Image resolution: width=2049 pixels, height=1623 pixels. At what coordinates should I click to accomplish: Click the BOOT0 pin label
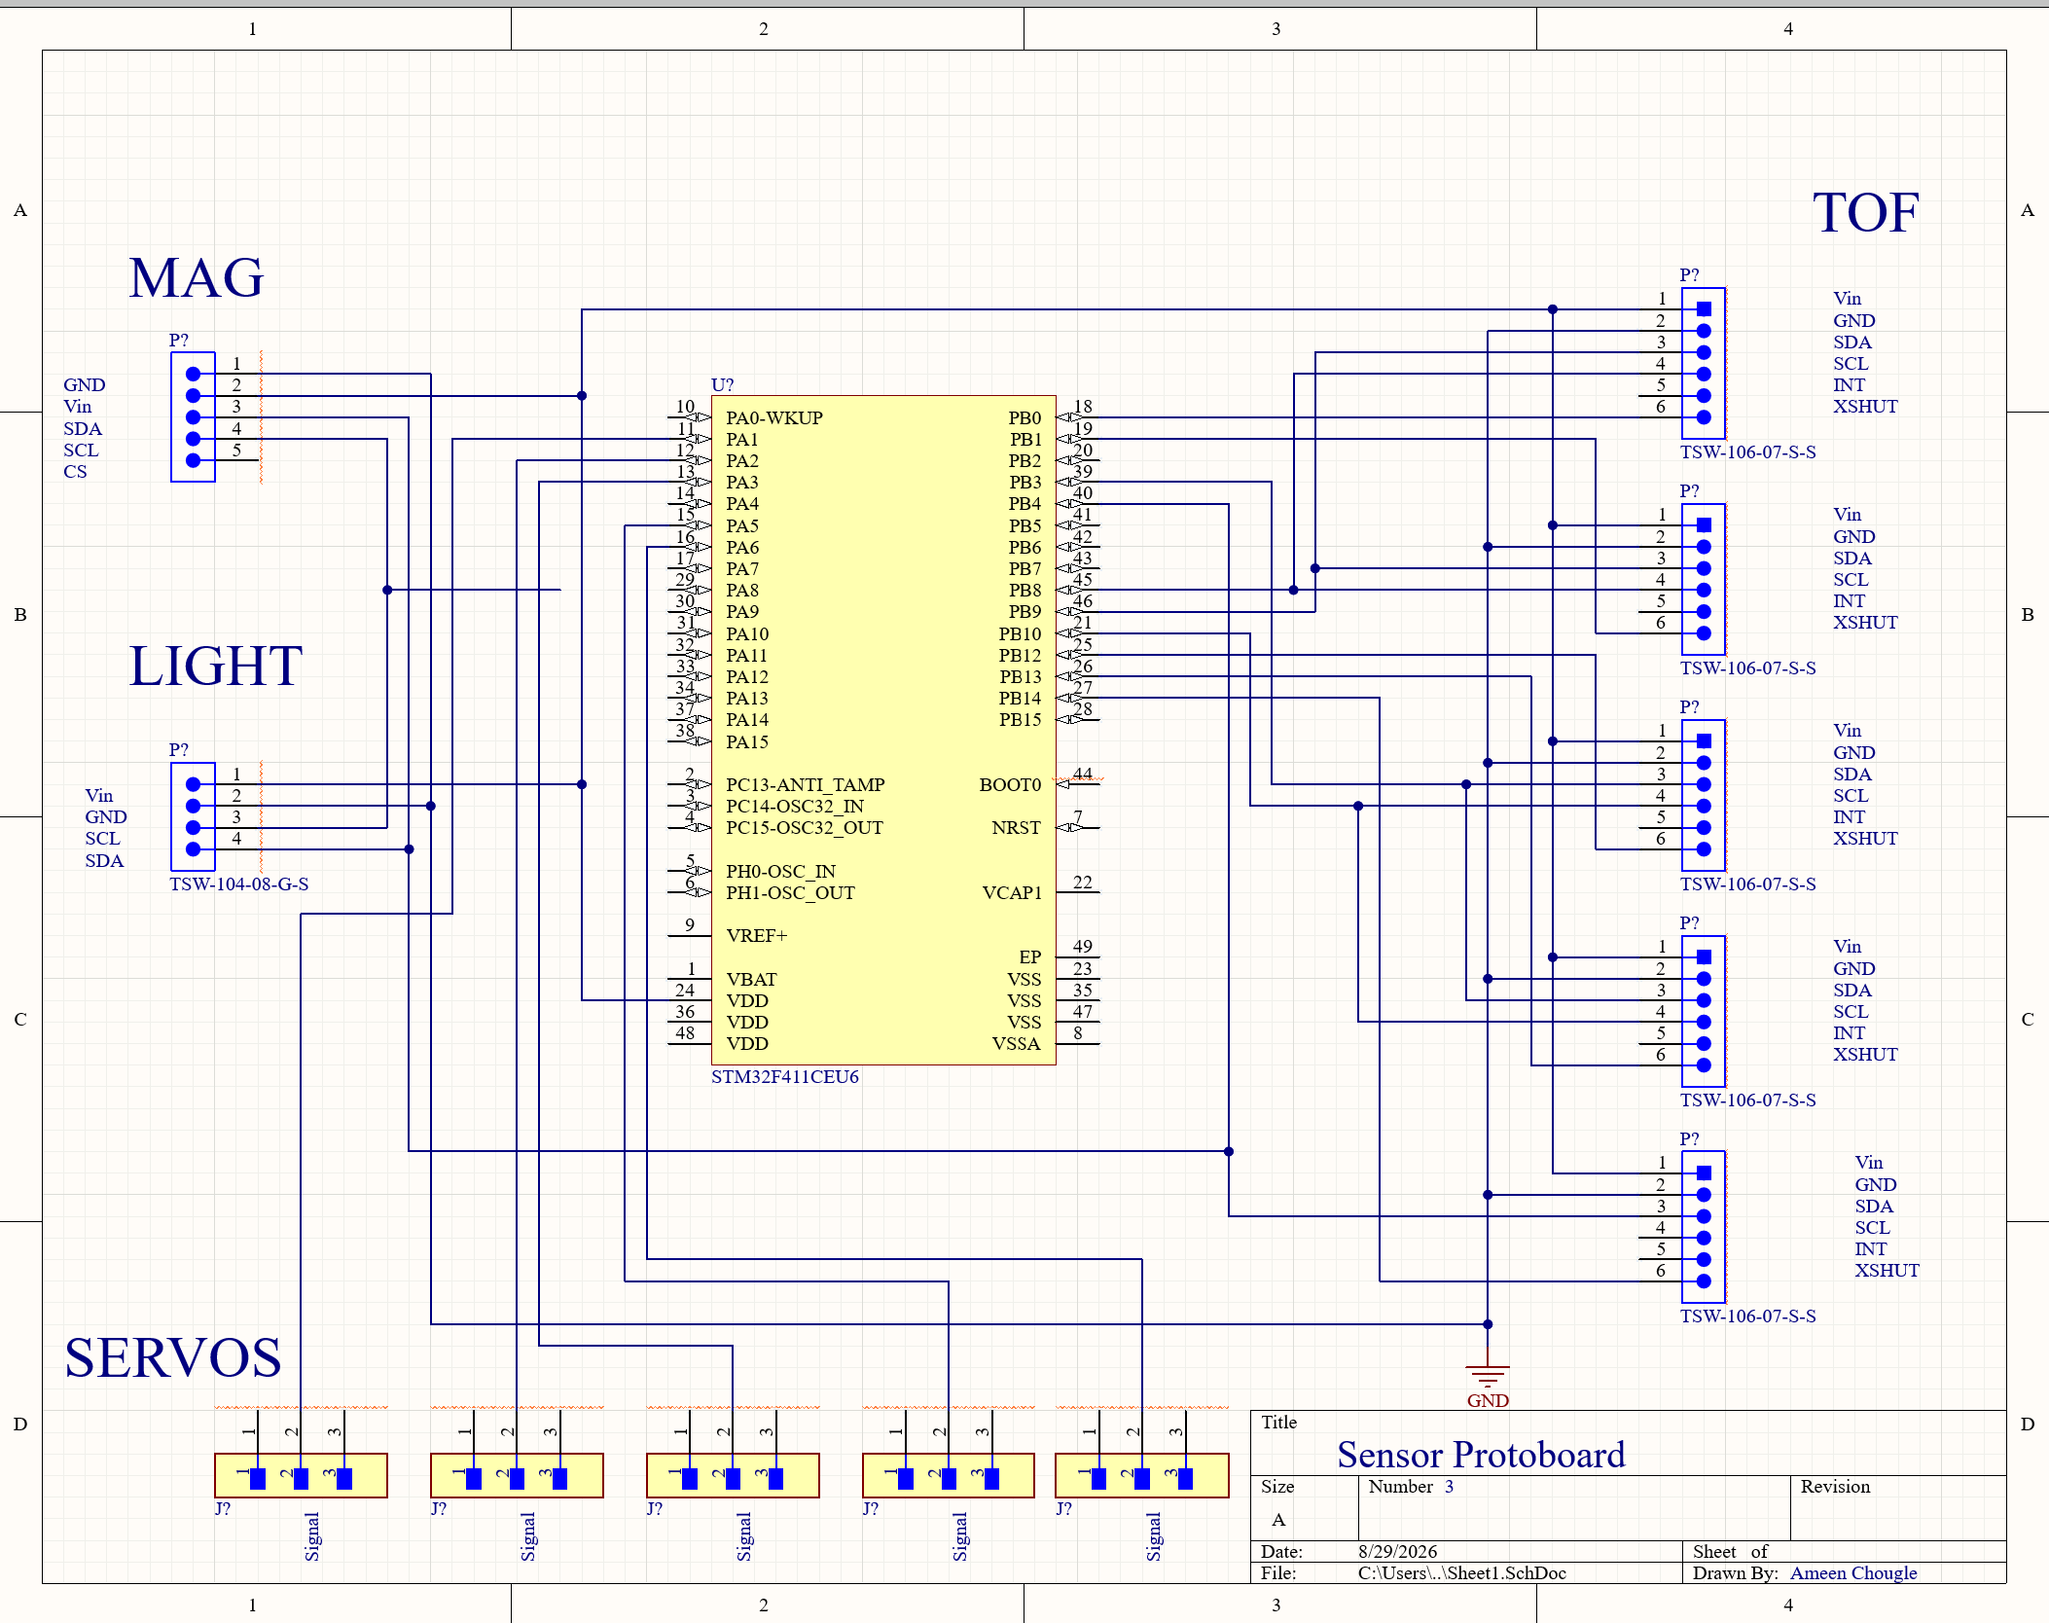[x=1010, y=785]
